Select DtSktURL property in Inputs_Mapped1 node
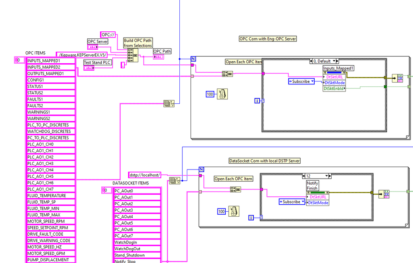This screenshot has width=413, height=263. point(334,77)
